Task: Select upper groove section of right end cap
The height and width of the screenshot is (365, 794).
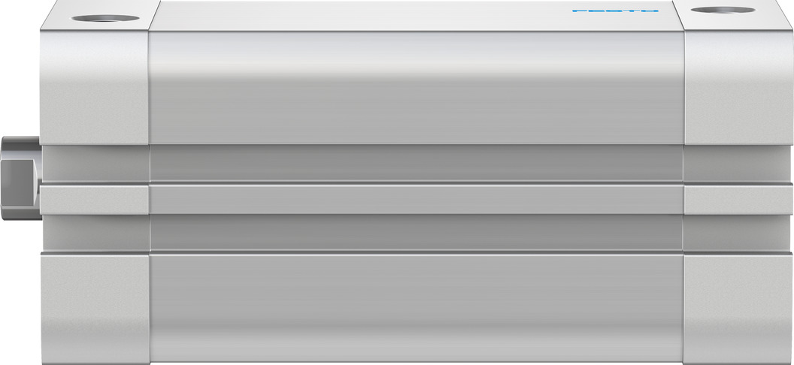Action: (x=737, y=163)
